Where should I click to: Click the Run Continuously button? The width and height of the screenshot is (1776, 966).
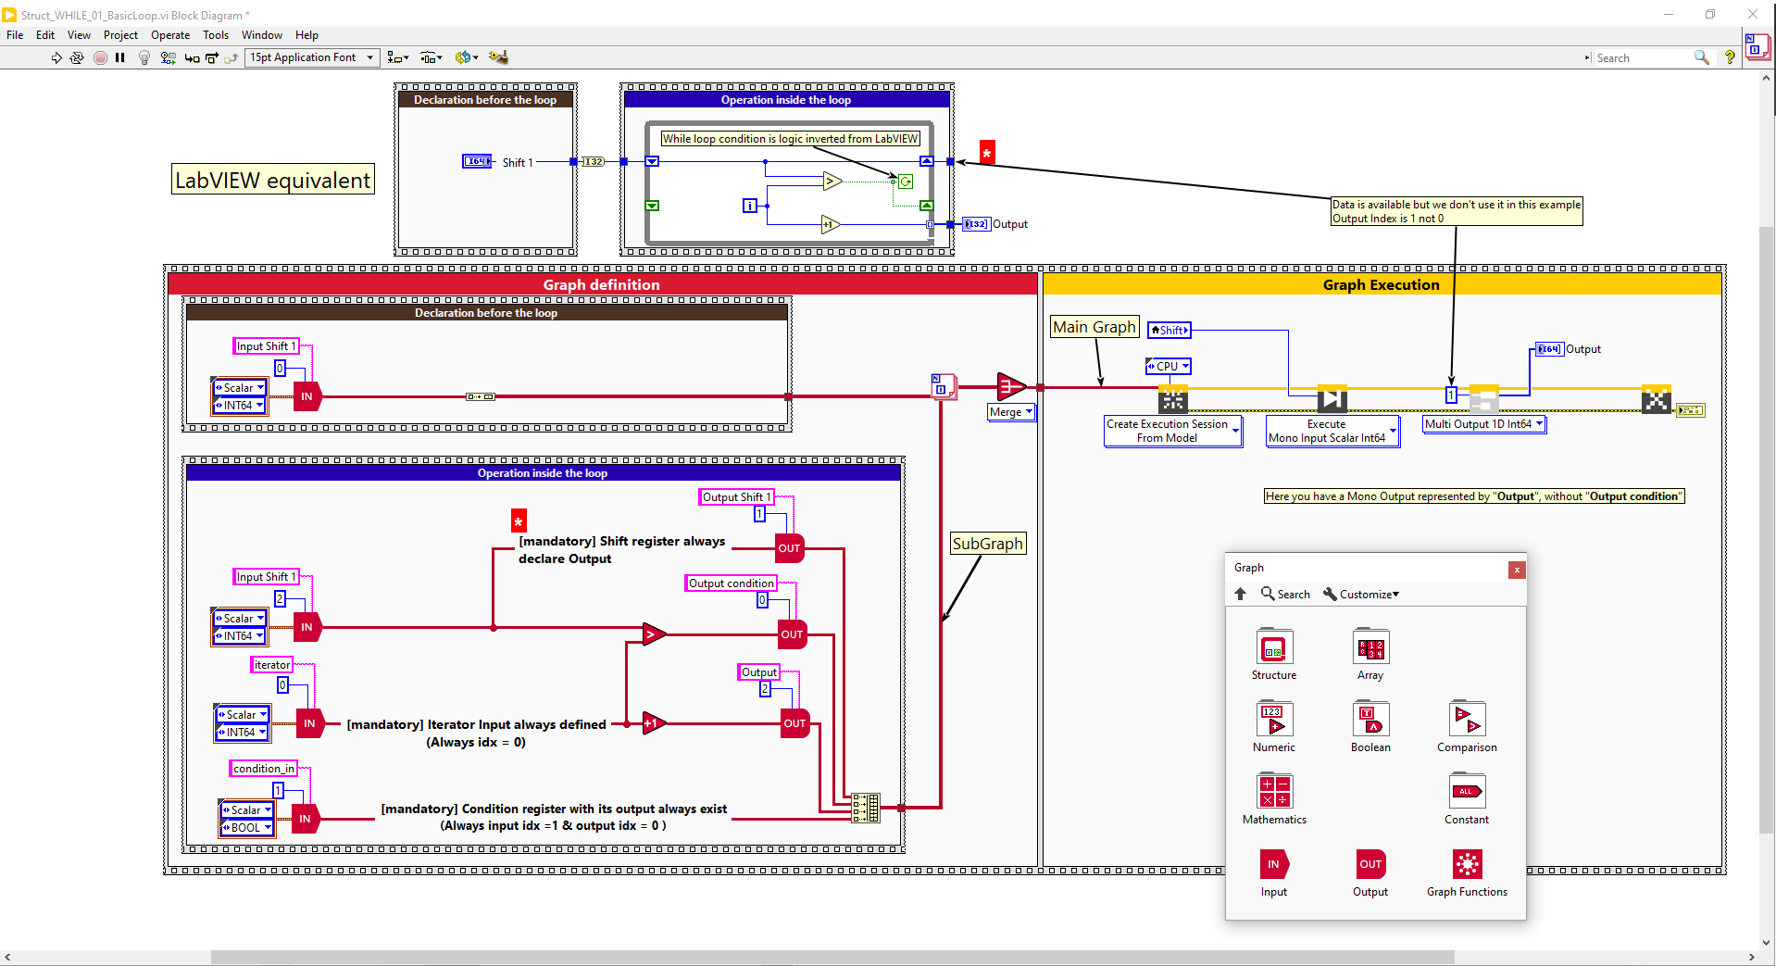point(77,57)
